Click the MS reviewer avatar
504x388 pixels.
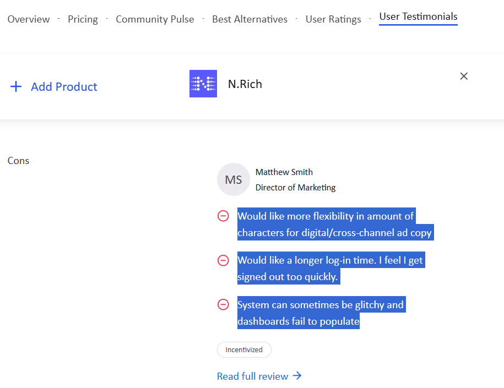234,179
